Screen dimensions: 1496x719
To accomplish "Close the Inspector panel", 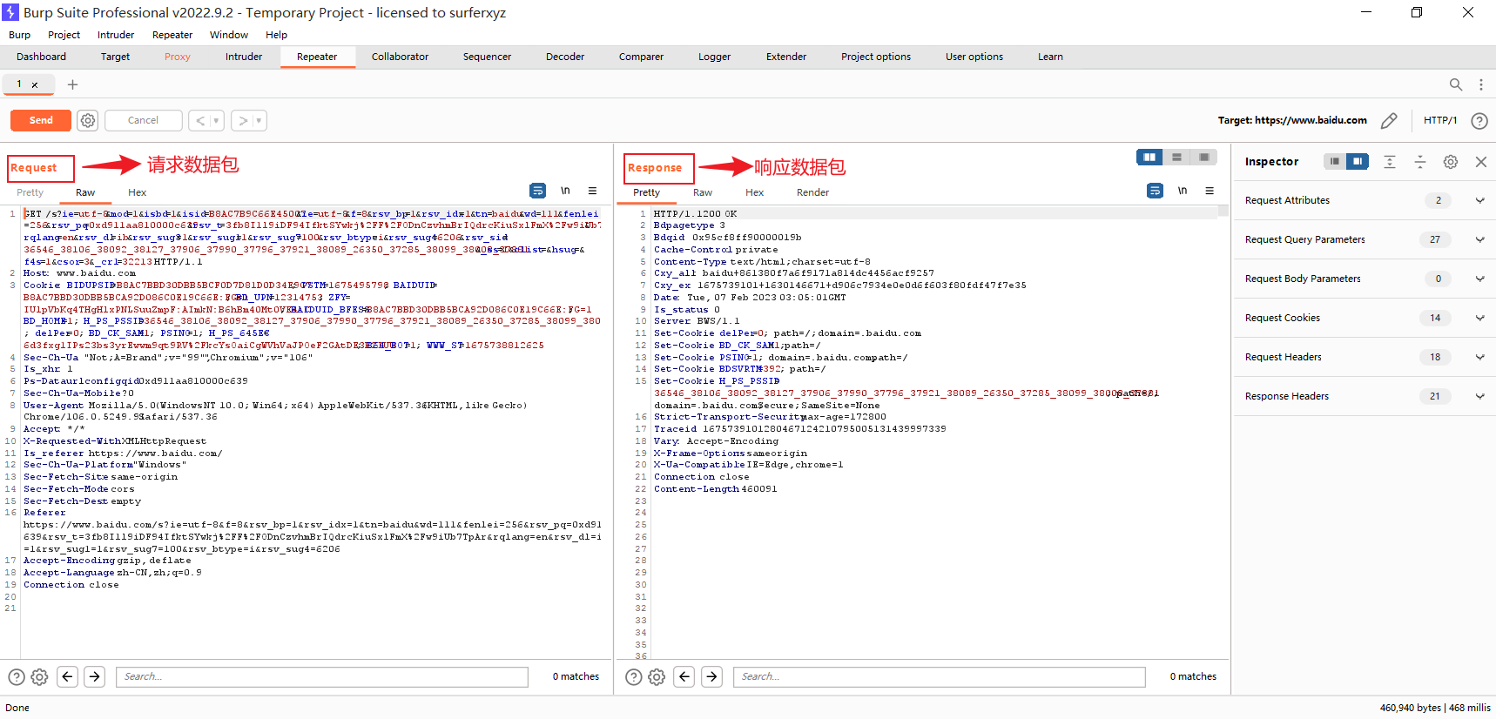I will pos(1481,162).
